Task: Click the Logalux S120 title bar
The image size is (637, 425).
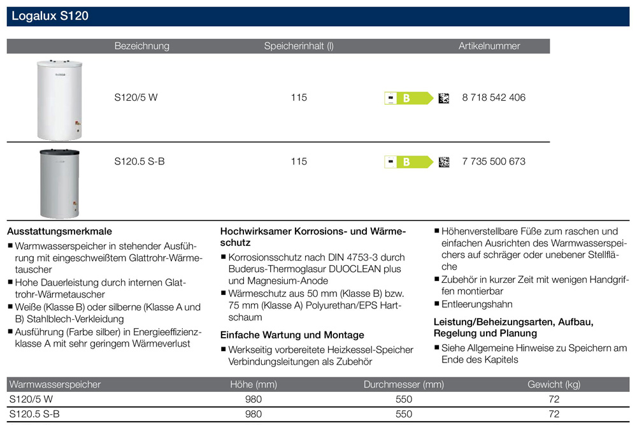Action: pos(318,17)
